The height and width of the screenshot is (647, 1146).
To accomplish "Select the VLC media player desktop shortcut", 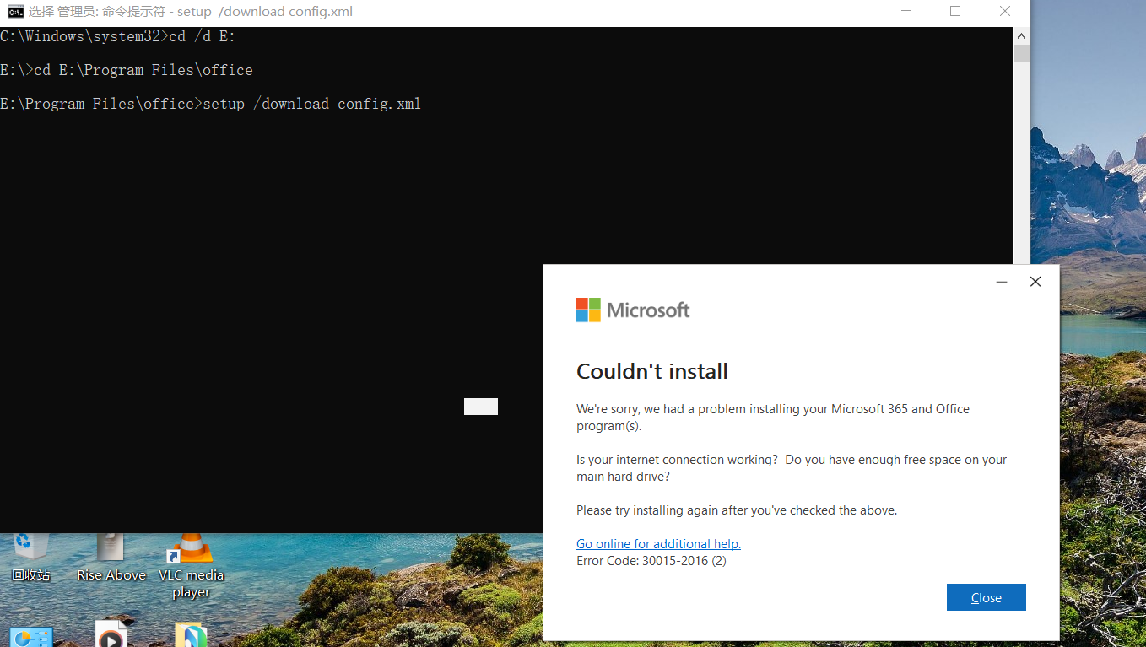I will point(192,566).
